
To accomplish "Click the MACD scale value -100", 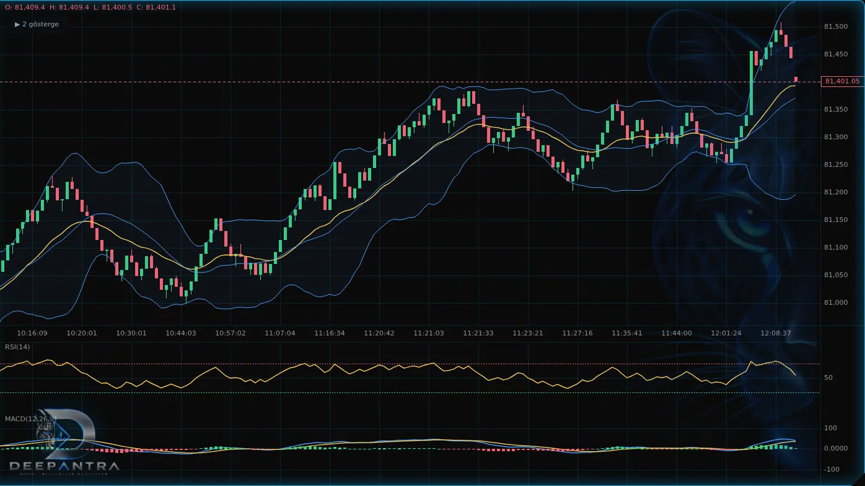I will coord(831,469).
